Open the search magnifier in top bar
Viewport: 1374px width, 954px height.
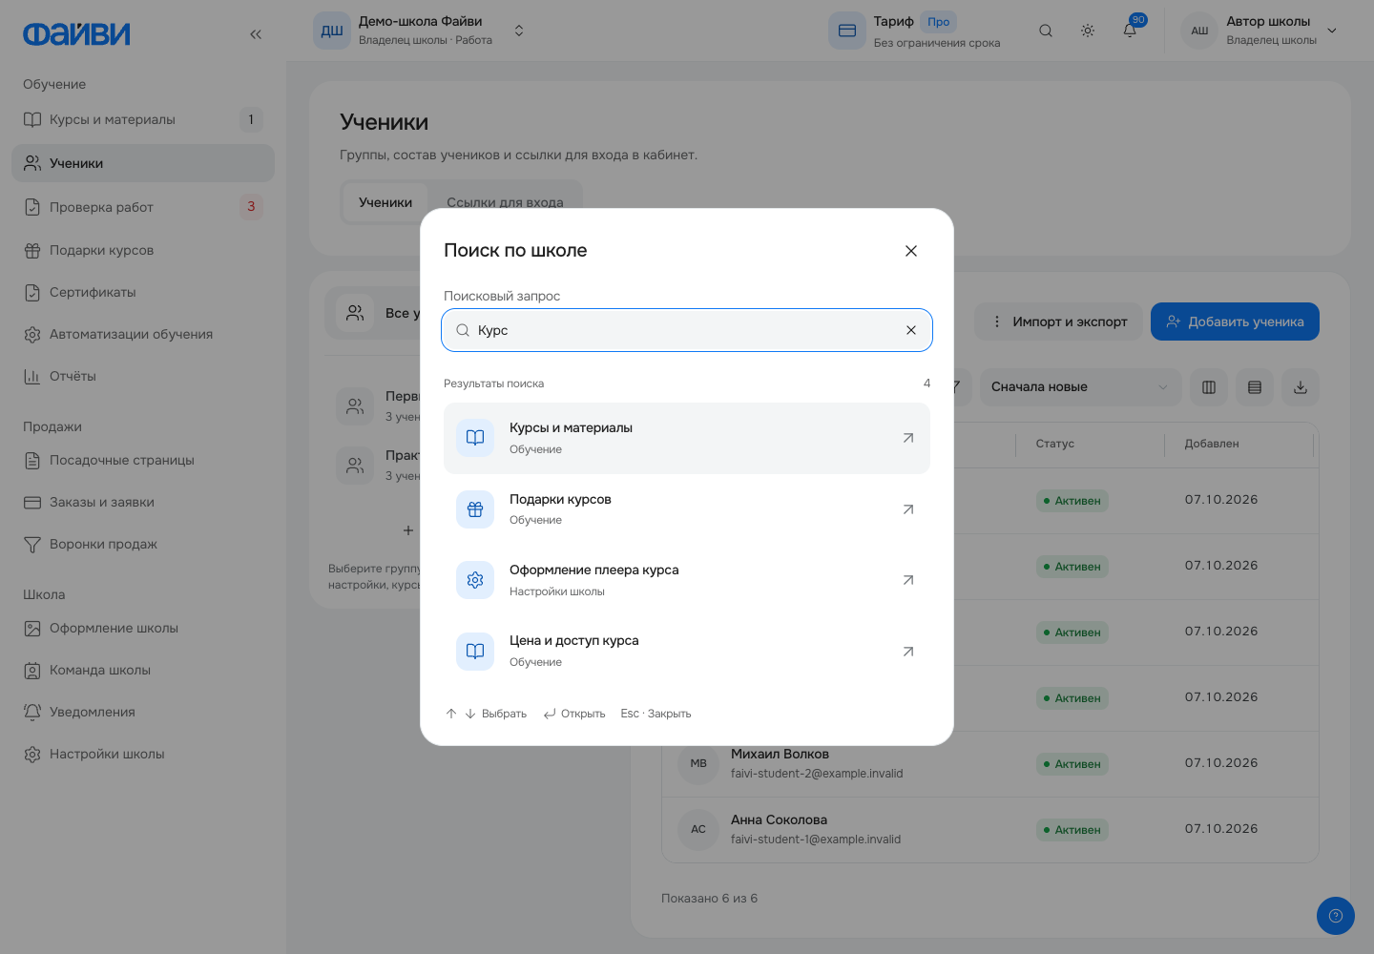pos(1046,31)
